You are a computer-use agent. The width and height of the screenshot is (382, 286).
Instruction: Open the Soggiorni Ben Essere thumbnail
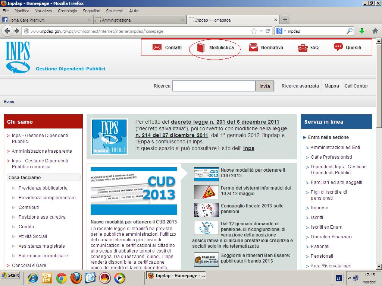206,260
